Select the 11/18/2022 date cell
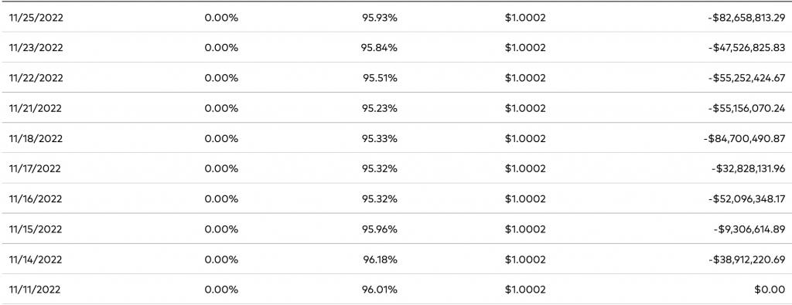 (x=36, y=139)
